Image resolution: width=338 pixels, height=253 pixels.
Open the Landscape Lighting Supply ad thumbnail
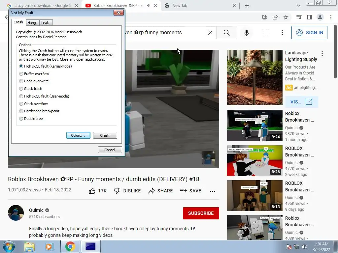click(x=254, y=77)
